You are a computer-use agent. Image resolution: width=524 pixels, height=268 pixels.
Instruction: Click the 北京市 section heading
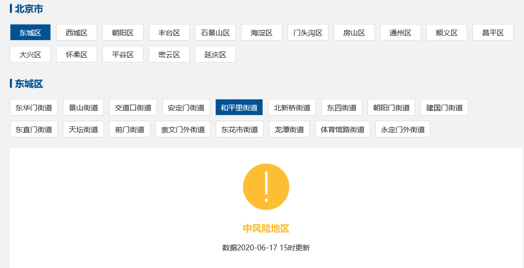pyautogui.click(x=29, y=9)
